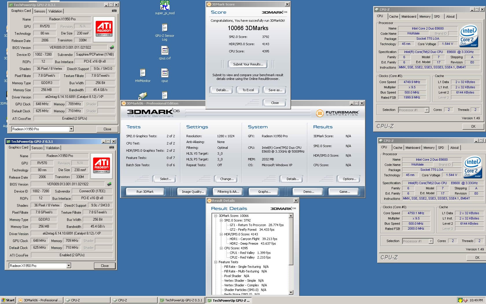Click Name field in top GPU-Z window
The width and height of the screenshot is (486, 304).
click(x=62, y=19)
